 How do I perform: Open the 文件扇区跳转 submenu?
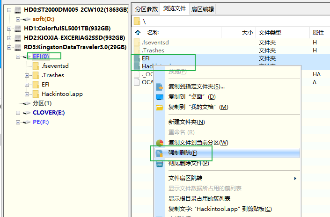pos(185,178)
